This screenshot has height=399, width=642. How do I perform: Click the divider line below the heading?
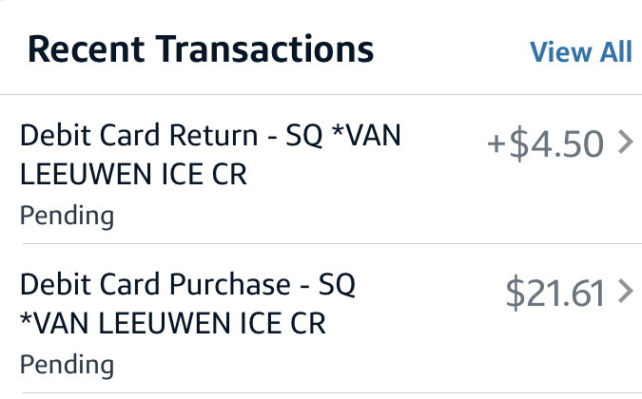tap(321, 94)
